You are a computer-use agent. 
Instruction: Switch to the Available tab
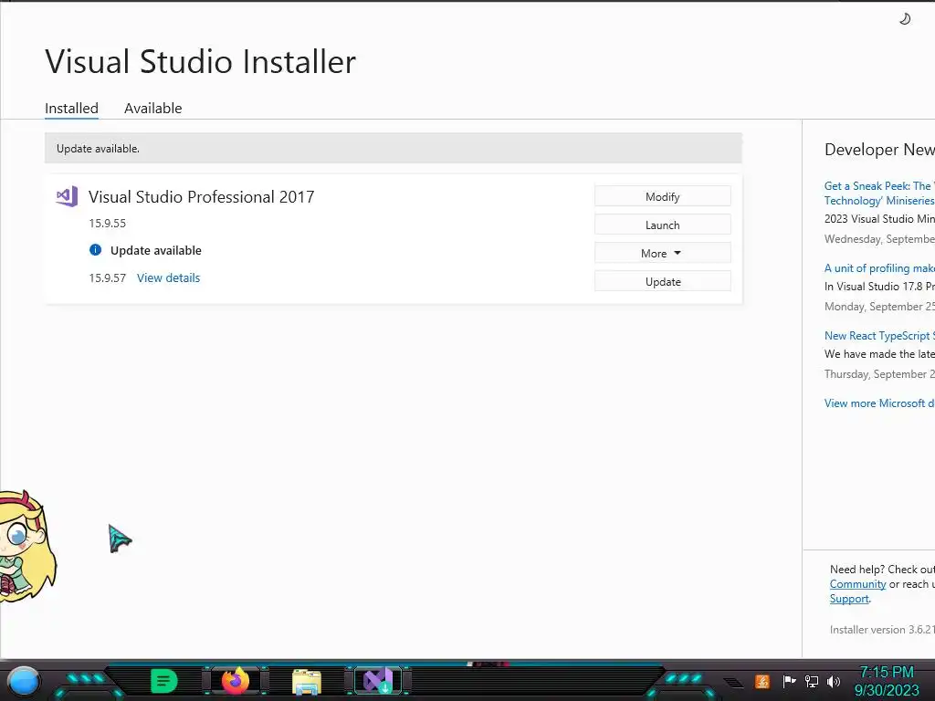[152, 108]
